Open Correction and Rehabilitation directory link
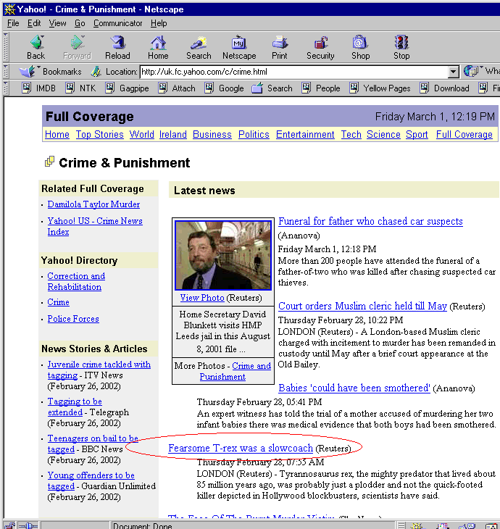The width and height of the screenshot is (500, 529). point(76,281)
